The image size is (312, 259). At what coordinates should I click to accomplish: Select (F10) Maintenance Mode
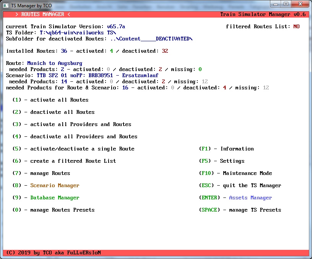pyautogui.click(x=236, y=173)
